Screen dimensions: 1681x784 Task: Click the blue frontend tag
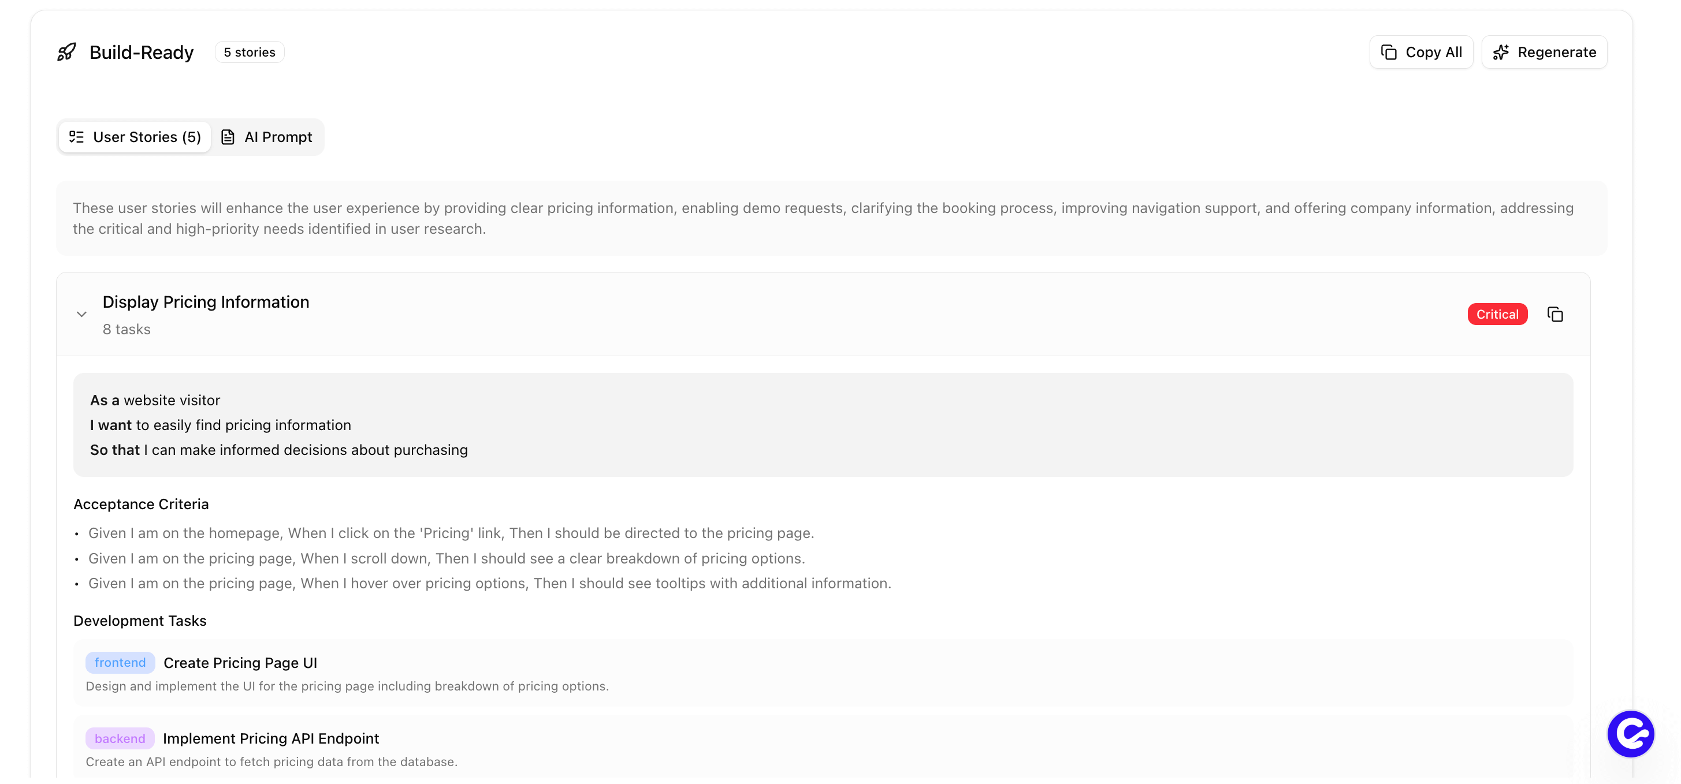(120, 663)
